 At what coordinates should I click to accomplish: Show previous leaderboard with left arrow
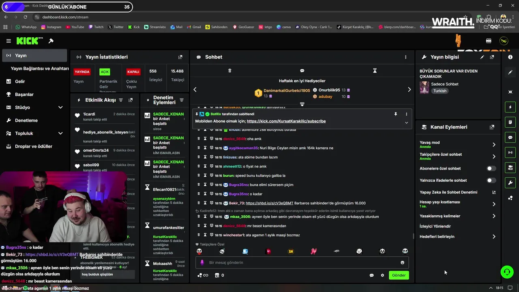click(195, 90)
